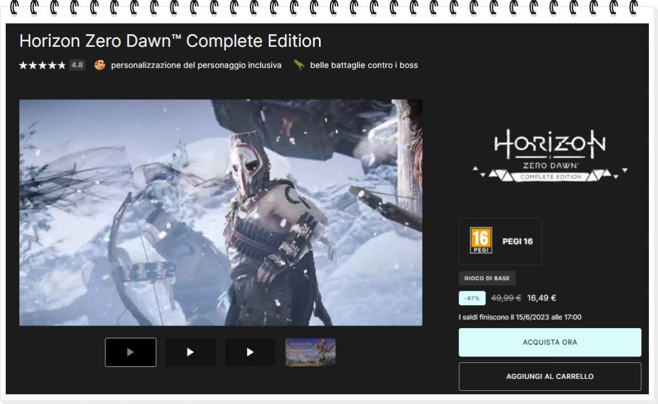Click the ACQUISTA ORA button
This screenshot has height=404, width=658.
[x=549, y=342]
